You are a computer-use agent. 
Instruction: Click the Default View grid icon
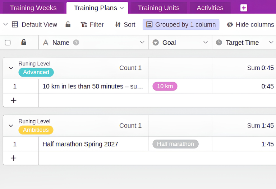tap(15, 24)
